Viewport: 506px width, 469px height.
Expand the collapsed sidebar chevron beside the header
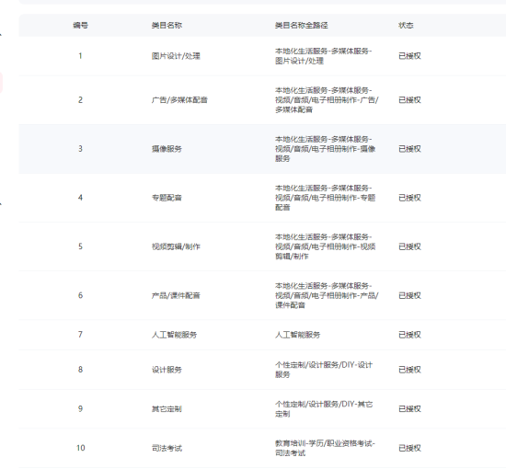(1, 35)
